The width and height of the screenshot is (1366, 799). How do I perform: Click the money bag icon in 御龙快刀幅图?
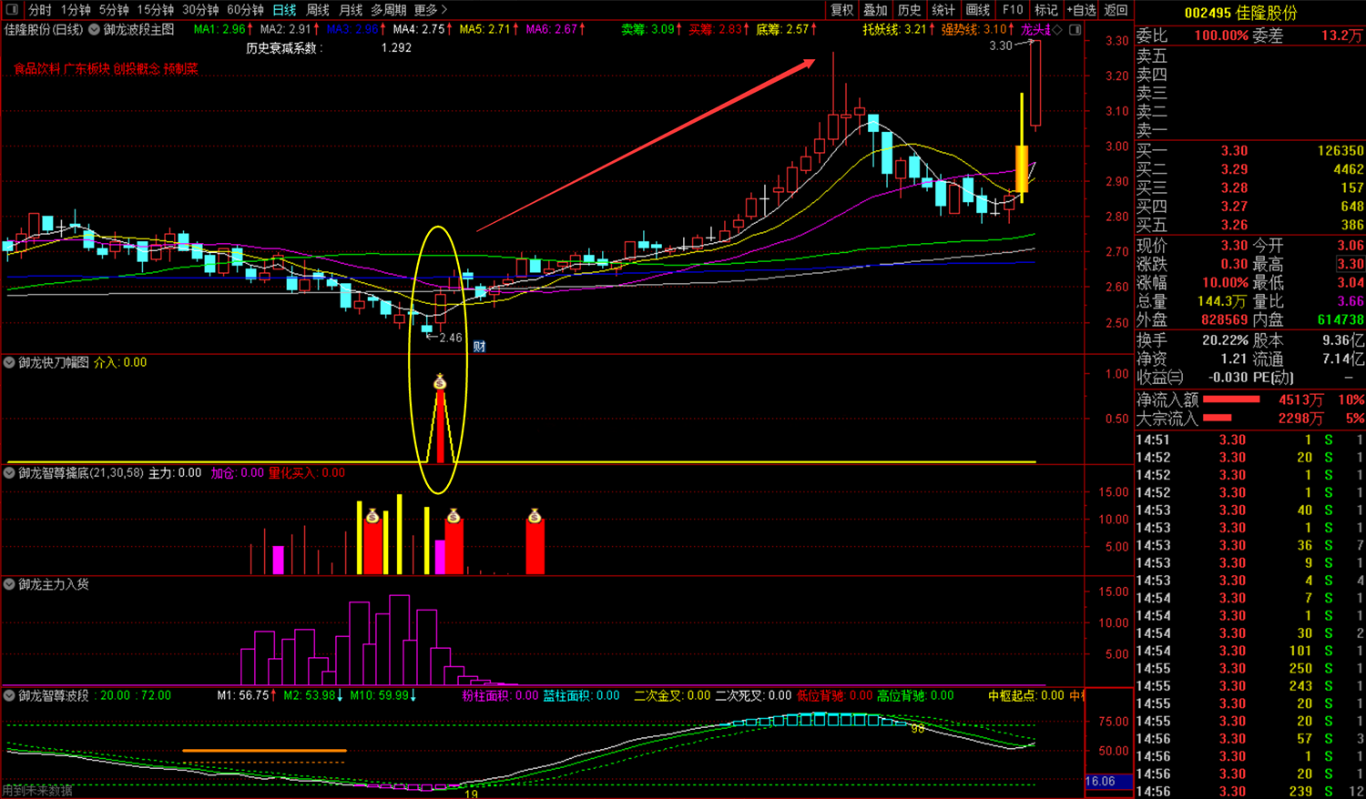tap(440, 382)
